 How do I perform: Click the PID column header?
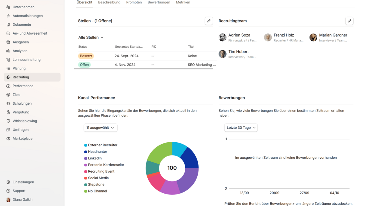[x=154, y=47]
